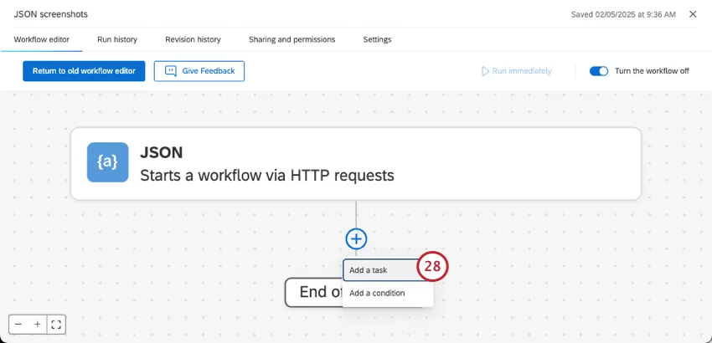
Task: Click the JSON event curly-braces icon
Action: (x=107, y=162)
